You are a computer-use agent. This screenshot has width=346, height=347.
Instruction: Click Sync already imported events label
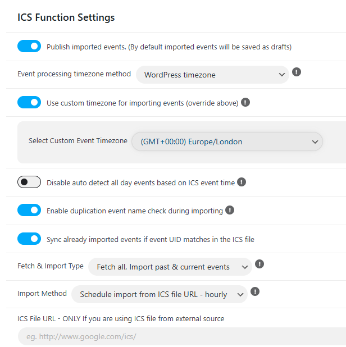(151, 239)
